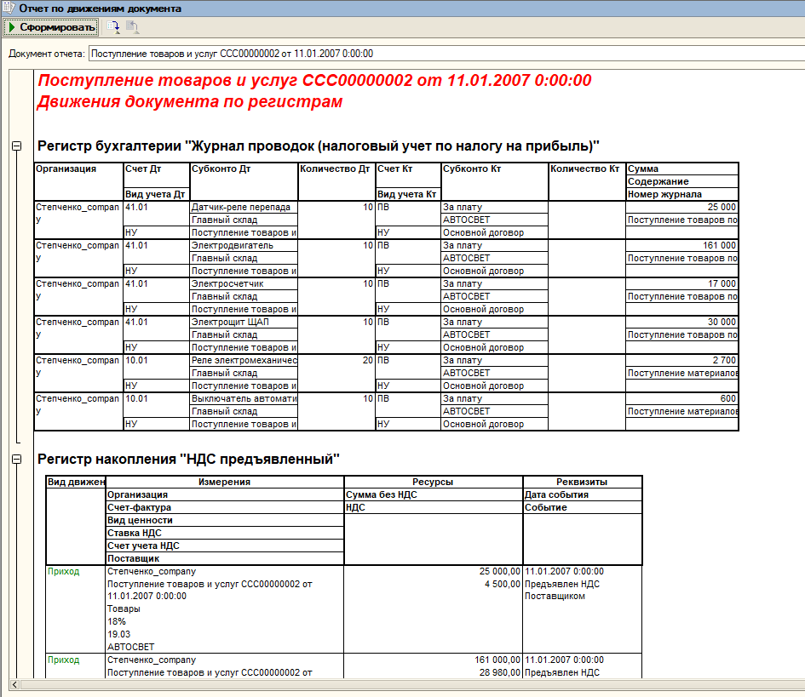Click the Сформировать button
This screenshot has width=805, height=697.
[51, 27]
